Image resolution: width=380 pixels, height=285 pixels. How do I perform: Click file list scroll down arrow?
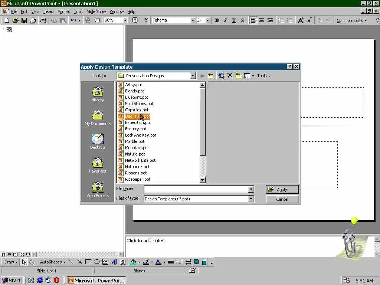coord(203,180)
